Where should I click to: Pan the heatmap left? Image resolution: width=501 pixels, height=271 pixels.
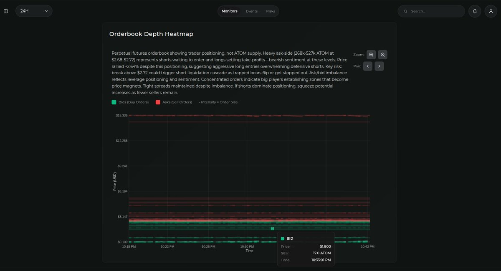(x=368, y=66)
